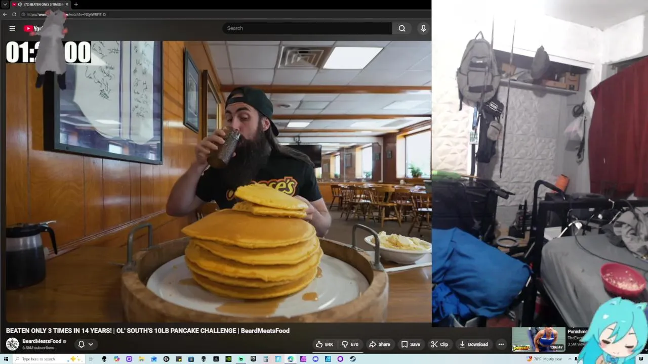Close the YouTube browser tab
This screenshot has height=364, width=648.
67,4
